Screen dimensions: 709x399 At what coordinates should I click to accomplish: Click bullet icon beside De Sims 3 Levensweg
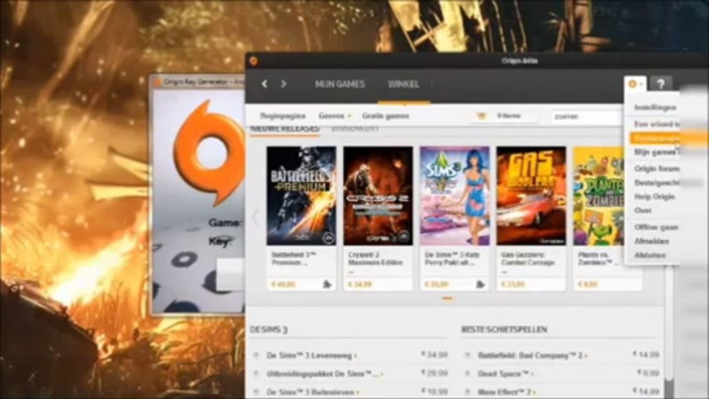coord(256,355)
